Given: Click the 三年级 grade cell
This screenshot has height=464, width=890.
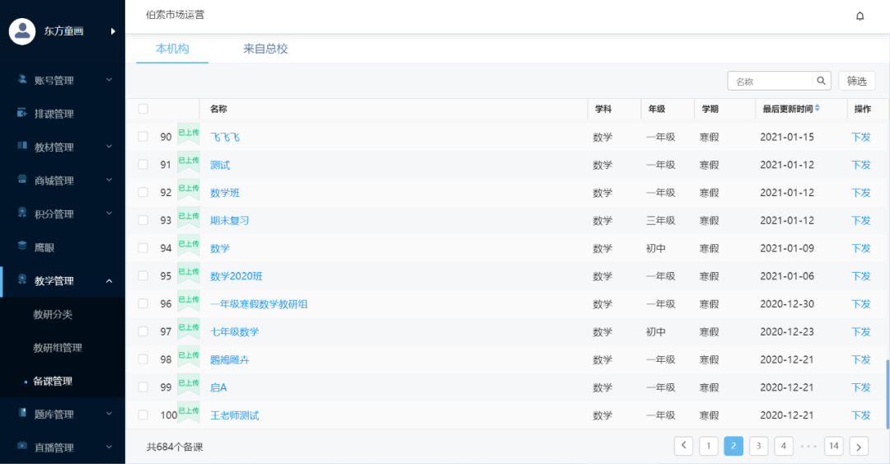Looking at the screenshot, I should (660, 220).
